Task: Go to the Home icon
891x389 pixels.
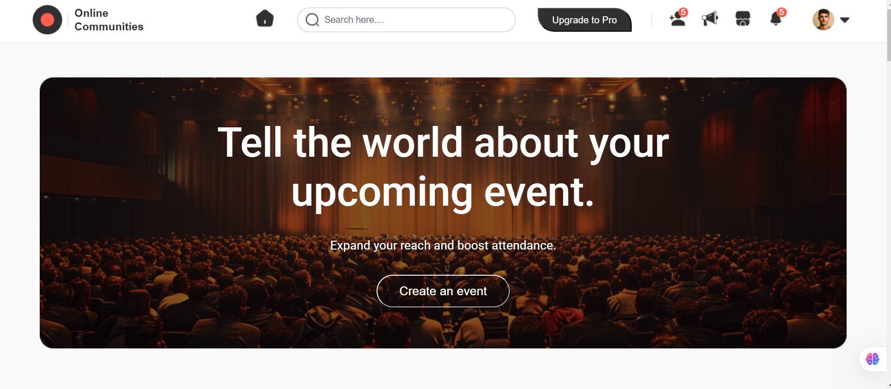Action: (x=265, y=19)
